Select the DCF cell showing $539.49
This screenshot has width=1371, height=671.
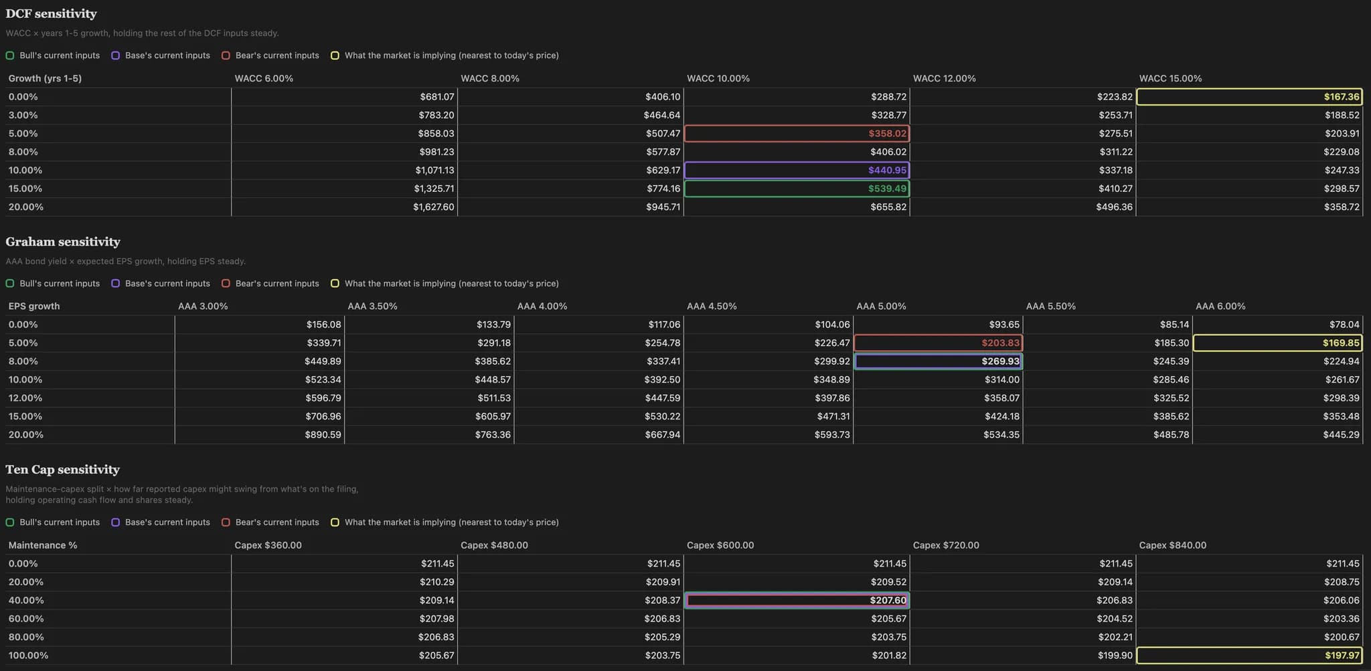click(x=797, y=189)
